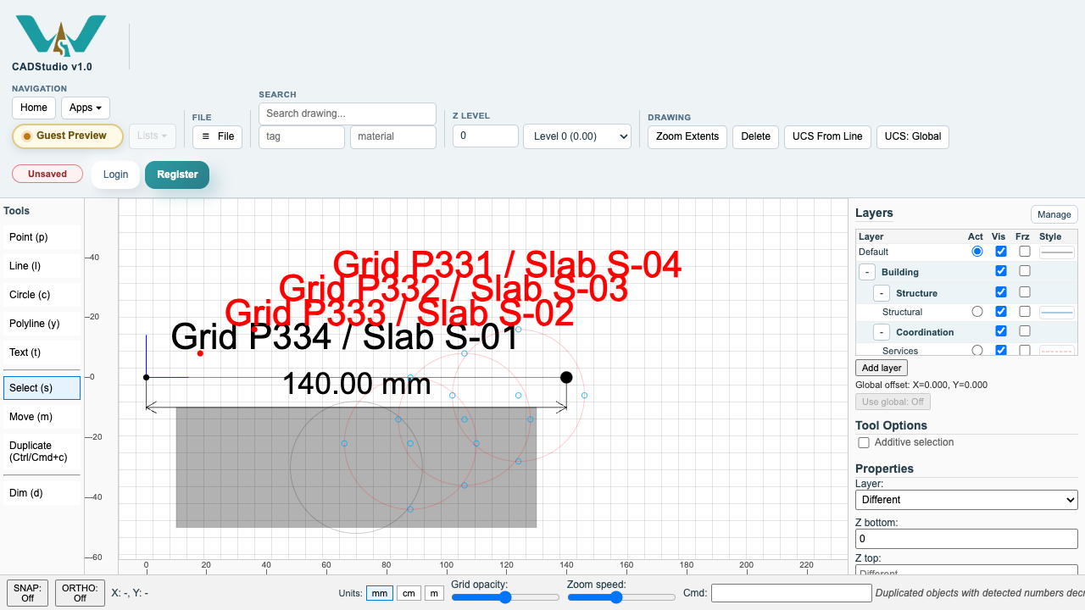Click Add layer button
The width and height of the screenshot is (1085, 610).
[x=882, y=368]
